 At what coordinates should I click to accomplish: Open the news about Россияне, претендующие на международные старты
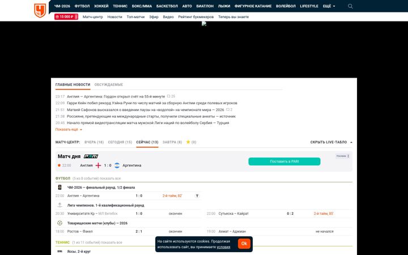tap(151, 116)
